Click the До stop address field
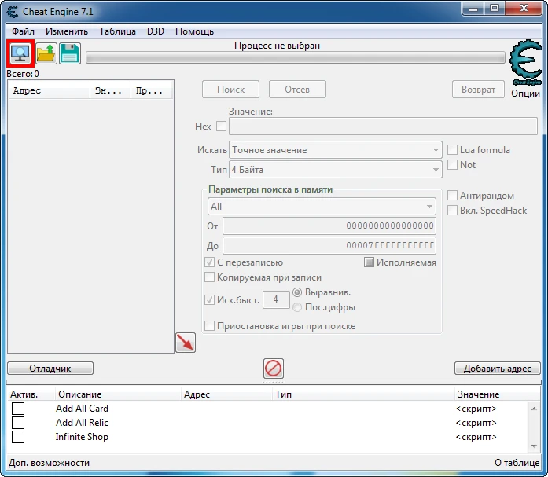548x477 pixels. (329, 245)
